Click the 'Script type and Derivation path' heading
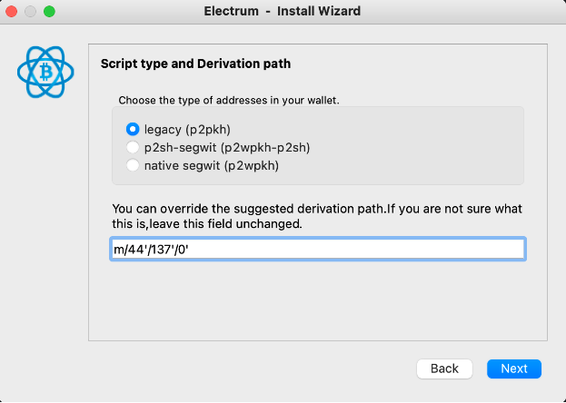 click(x=195, y=64)
